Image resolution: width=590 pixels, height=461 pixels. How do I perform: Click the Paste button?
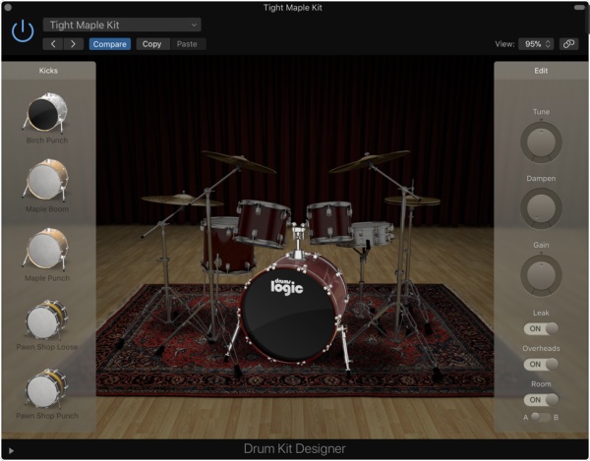[x=187, y=44]
